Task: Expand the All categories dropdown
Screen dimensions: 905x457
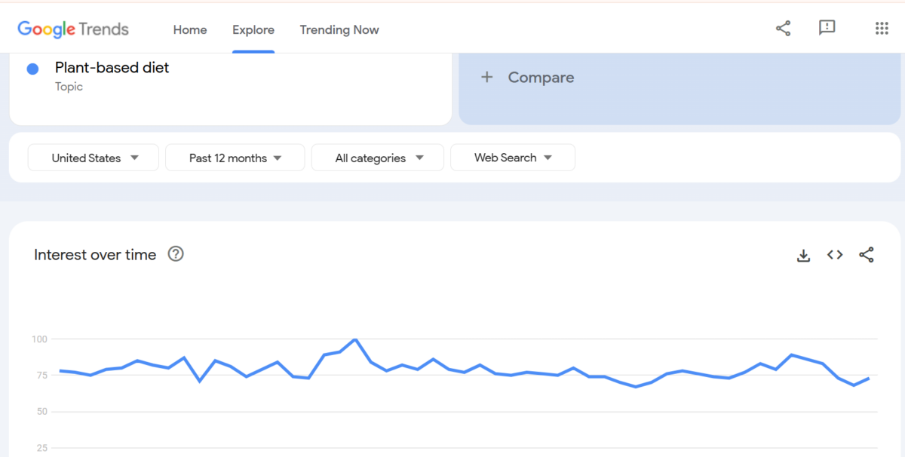Action: pyautogui.click(x=379, y=158)
